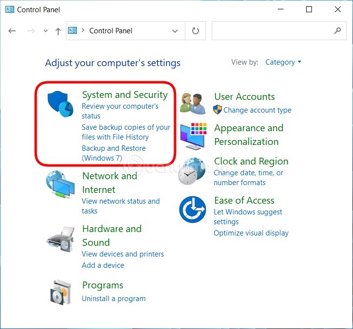Click View network status and tasks
The image size is (353, 329).
(x=121, y=206)
